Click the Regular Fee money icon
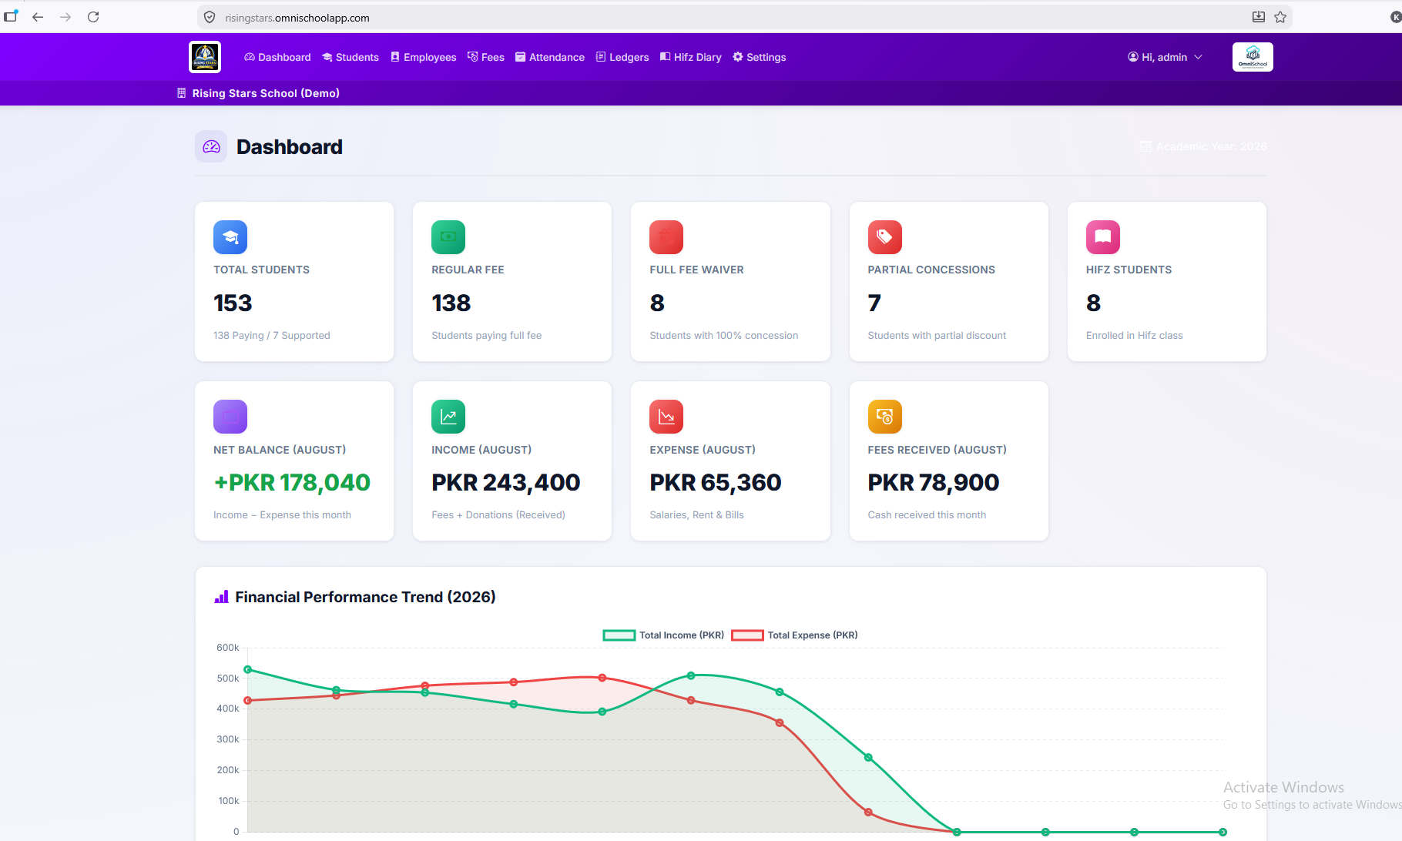The width and height of the screenshot is (1402, 841). (448, 237)
